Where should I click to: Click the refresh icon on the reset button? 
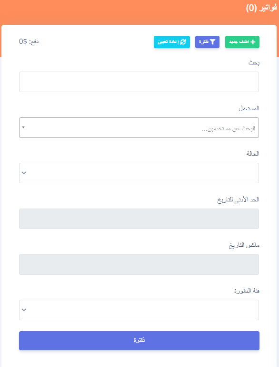click(x=183, y=42)
